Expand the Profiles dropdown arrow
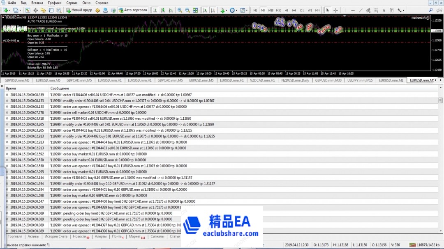 point(20,10)
